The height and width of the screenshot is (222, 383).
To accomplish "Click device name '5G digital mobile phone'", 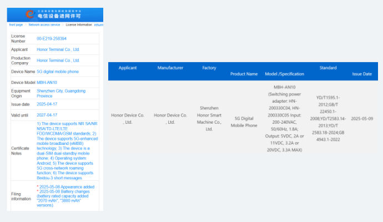I will pyautogui.click(x=58, y=72).
